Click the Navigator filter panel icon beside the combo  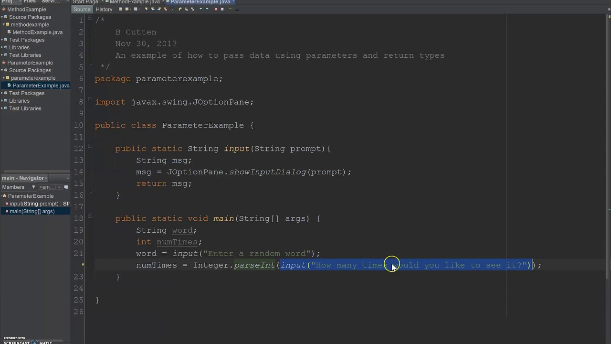[x=66, y=187]
